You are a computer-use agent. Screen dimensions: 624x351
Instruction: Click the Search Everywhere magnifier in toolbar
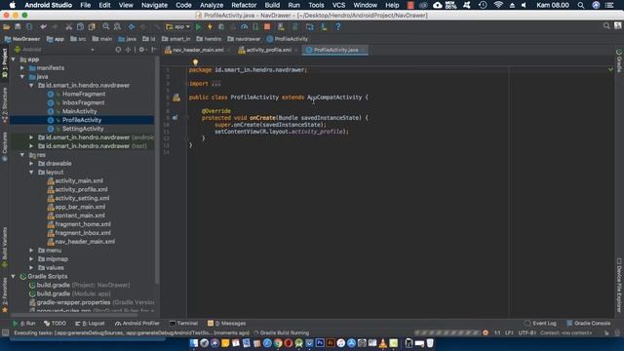pyautogui.click(x=606, y=26)
